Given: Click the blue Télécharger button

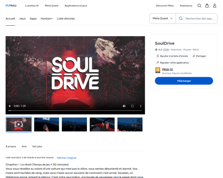Looking at the screenshot, I should click(184, 81).
